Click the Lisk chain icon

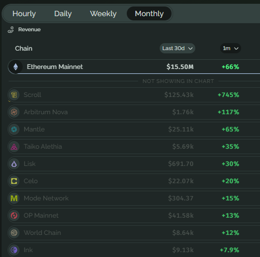(x=14, y=164)
